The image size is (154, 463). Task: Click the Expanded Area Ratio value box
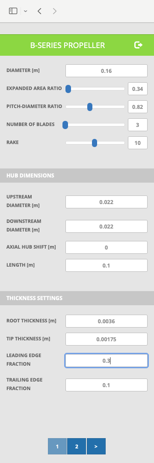pyautogui.click(x=137, y=89)
